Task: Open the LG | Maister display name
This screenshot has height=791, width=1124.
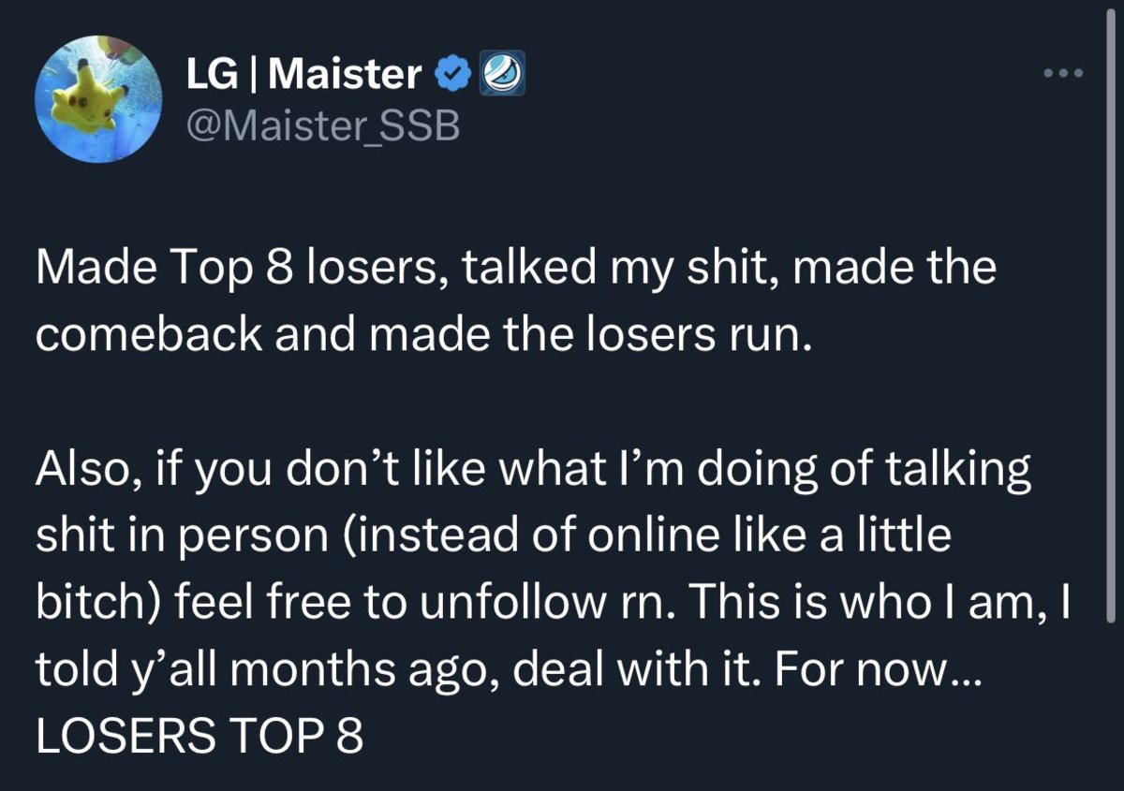Action: pos(302,75)
